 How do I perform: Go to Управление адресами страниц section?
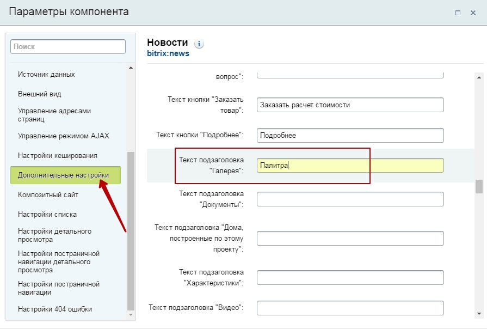(54, 114)
